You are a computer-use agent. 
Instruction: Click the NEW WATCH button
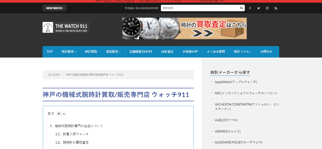[54, 8]
